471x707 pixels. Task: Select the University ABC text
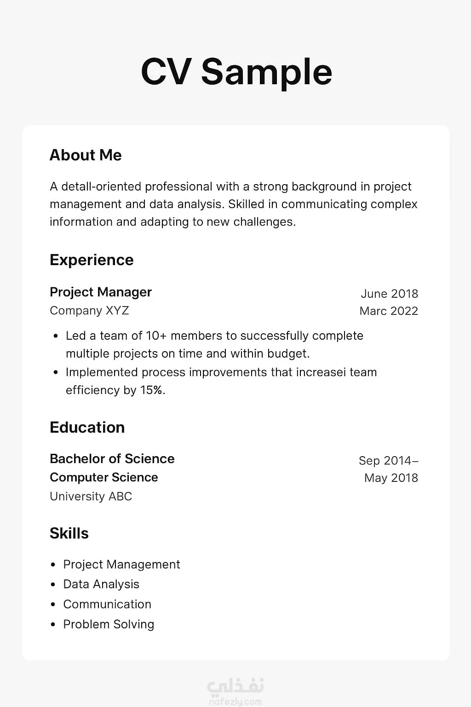click(91, 496)
